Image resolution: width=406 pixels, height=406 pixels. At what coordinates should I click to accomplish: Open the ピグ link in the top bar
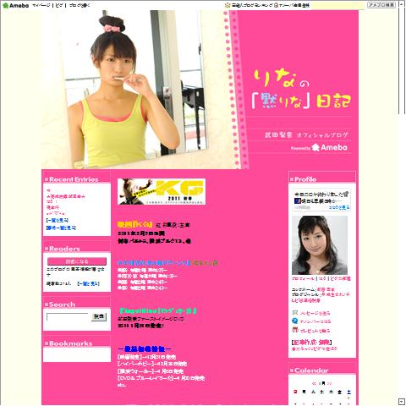tap(59, 5)
